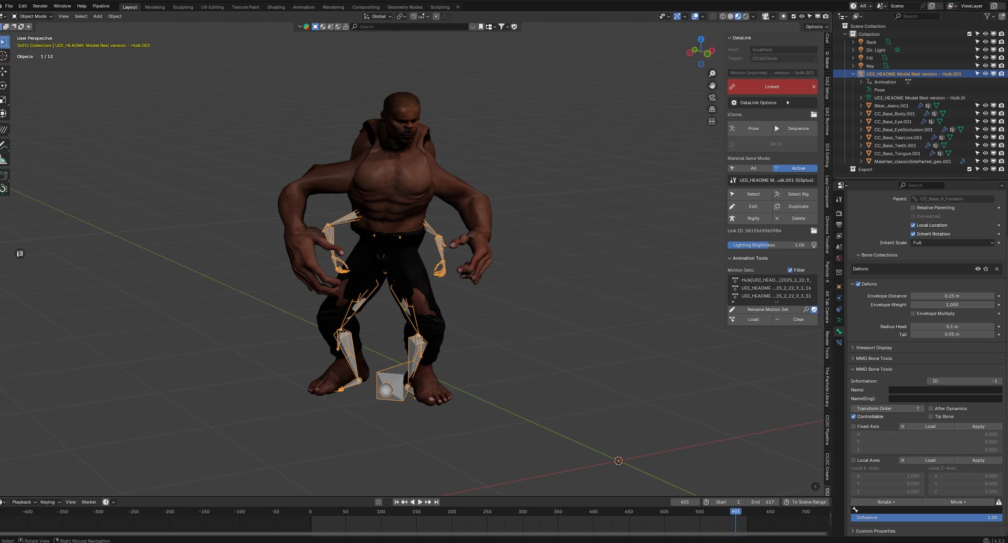Viewport: 1008px width, 543px height.
Task: Switch to the Shading workspace tab
Action: click(x=276, y=7)
